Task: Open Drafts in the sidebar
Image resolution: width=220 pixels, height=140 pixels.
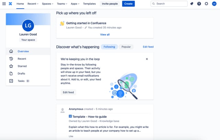Action: [x=28, y=73]
